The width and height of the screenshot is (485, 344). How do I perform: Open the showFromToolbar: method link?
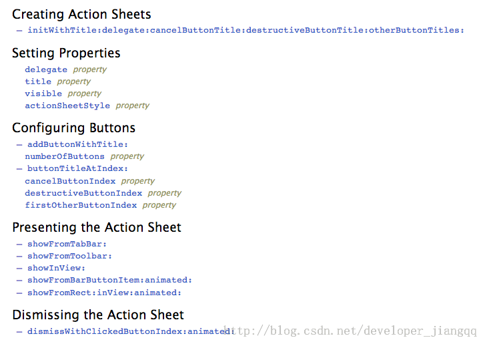click(x=69, y=256)
